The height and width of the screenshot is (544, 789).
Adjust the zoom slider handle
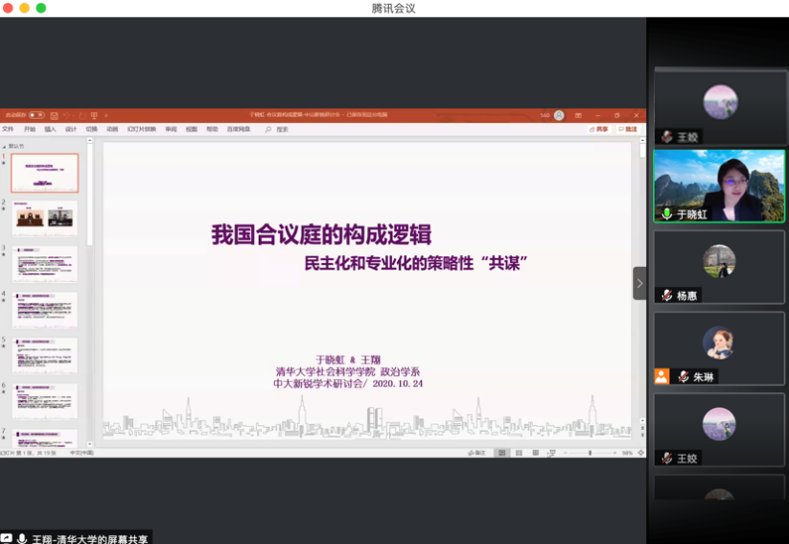point(590,453)
